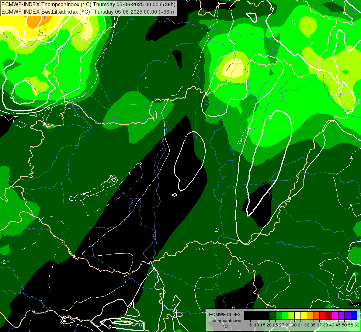The height and width of the screenshot is (332, 361).
Task: Click the legend unit label '°C'
Action: coord(225,326)
